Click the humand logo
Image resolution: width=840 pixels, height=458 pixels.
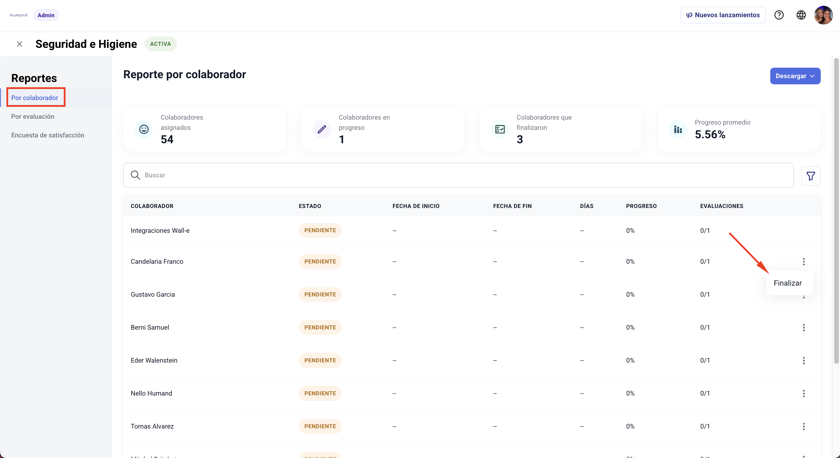click(19, 15)
